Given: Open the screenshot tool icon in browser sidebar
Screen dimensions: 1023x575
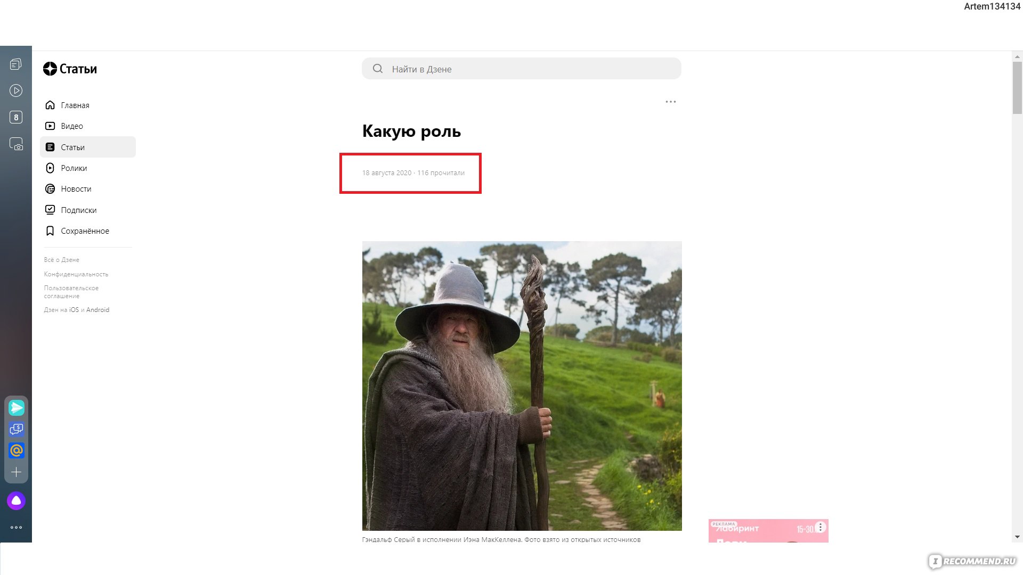Looking at the screenshot, I should click(x=16, y=144).
